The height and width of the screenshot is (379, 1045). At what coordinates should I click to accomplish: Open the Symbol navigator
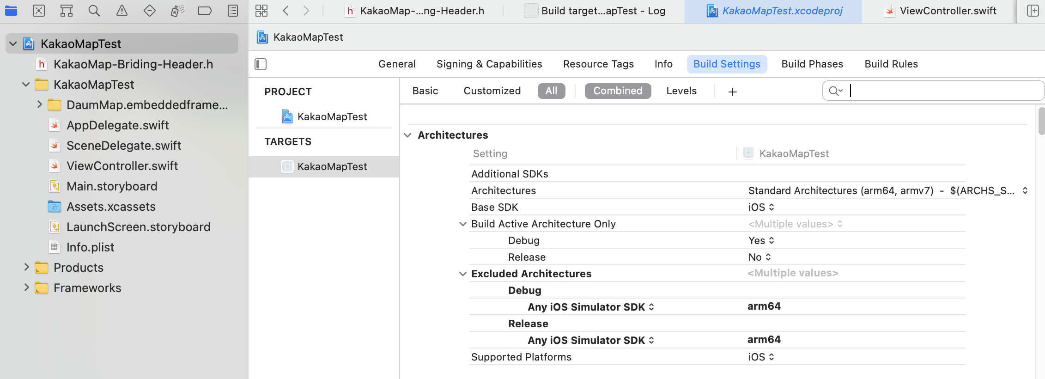pos(67,11)
